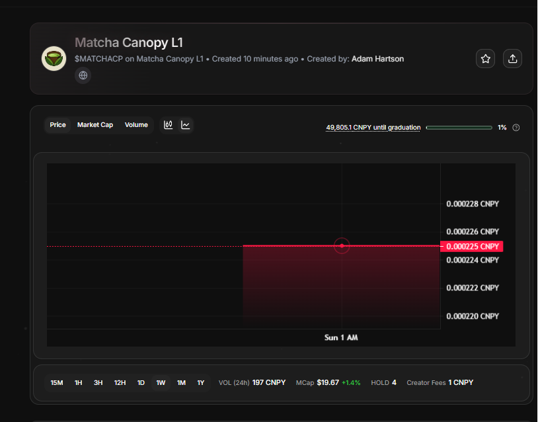Open the website globe icon link
Screen dimensions: 538x422
pos(83,75)
